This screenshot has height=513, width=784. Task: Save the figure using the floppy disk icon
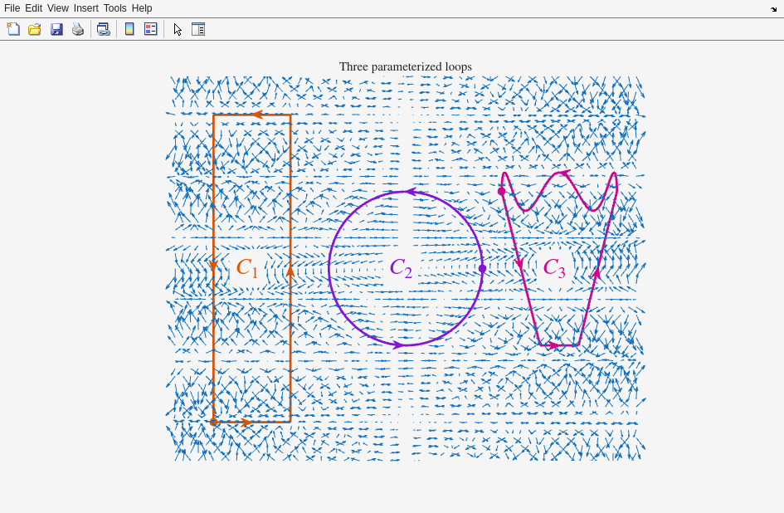coord(56,29)
